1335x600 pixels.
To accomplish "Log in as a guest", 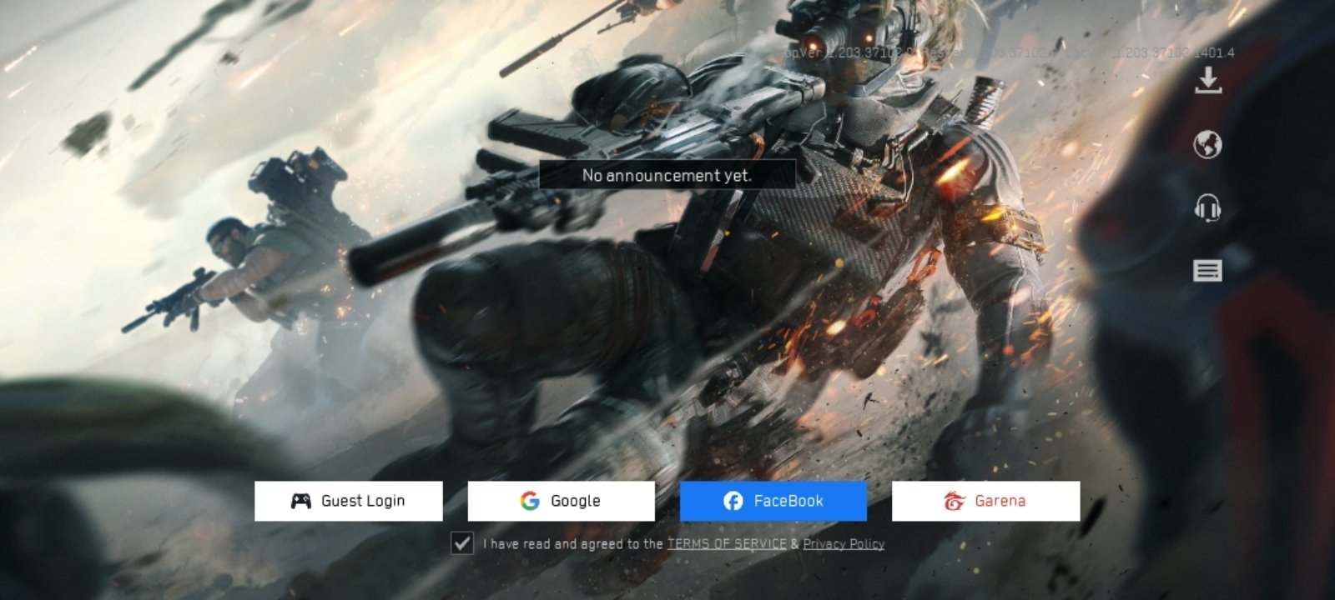I will (349, 501).
